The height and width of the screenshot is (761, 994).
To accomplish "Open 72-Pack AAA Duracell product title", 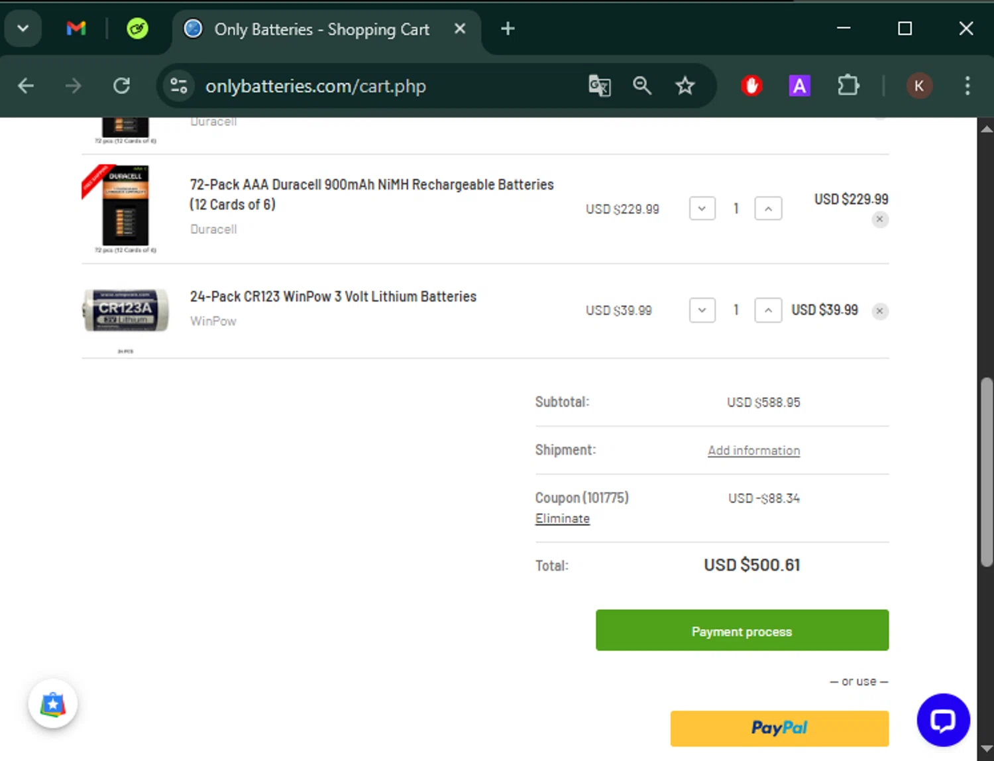I will [x=372, y=194].
